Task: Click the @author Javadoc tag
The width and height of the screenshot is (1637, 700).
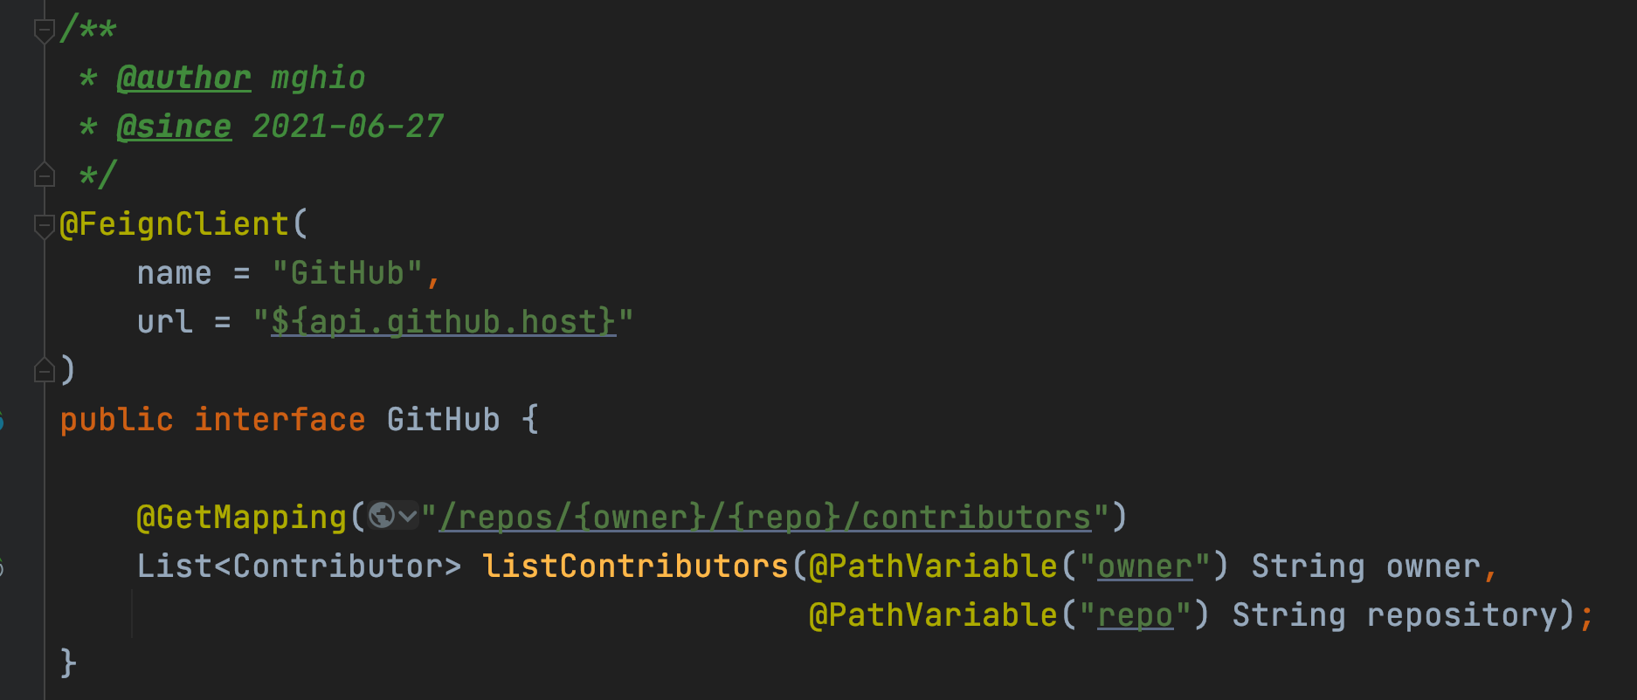Action: click(184, 78)
